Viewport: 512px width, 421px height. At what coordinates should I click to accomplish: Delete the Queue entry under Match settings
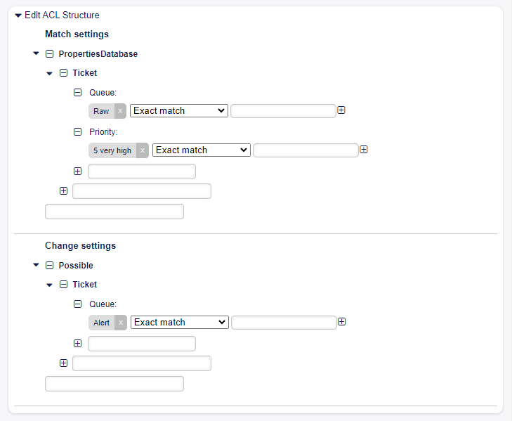click(x=78, y=92)
